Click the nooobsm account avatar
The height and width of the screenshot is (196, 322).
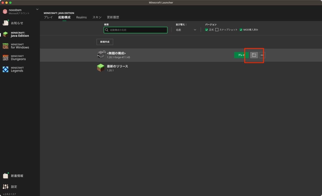pos(5,11)
